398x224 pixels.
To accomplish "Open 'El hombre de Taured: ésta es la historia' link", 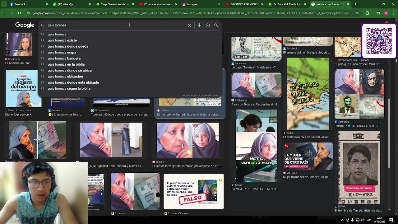I will (x=189, y=114).
